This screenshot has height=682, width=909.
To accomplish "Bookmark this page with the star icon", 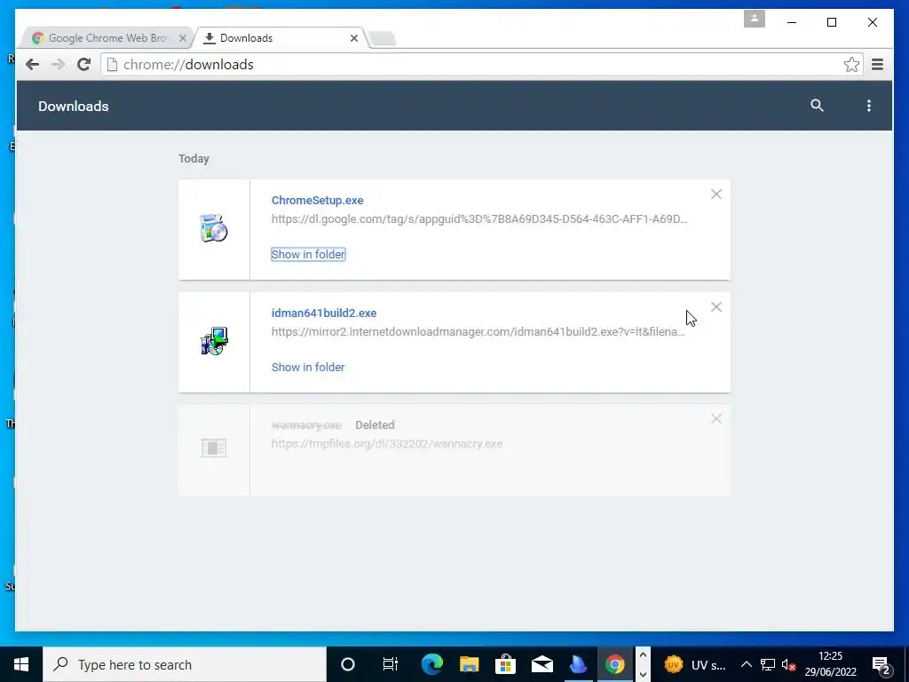I will coord(851,64).
